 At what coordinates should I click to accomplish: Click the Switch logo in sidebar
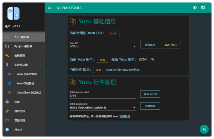coord(13,13)
